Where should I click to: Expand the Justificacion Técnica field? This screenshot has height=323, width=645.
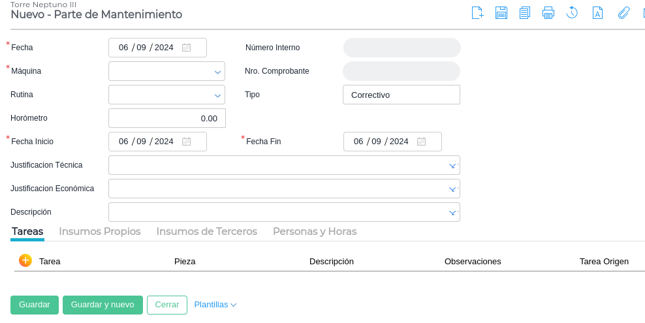tap(452, 166)
